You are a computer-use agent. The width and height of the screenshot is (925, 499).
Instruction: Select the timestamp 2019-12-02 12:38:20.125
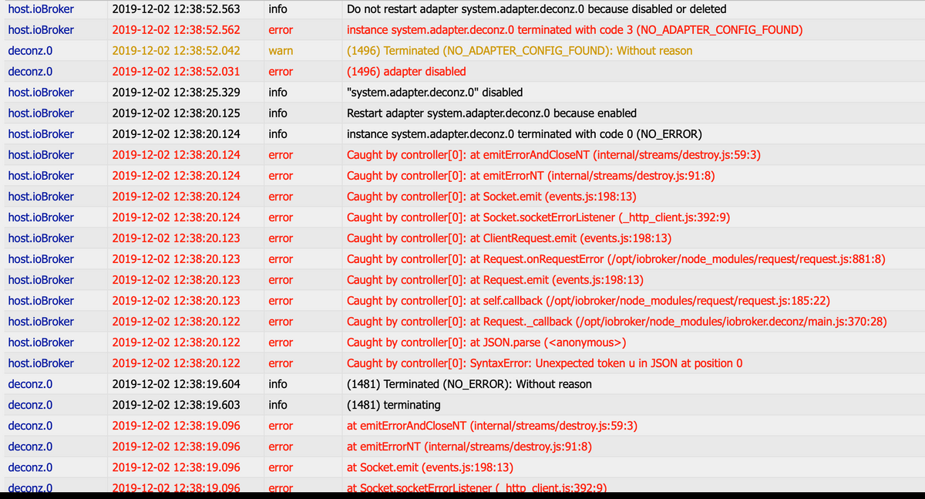pos(176,113)
